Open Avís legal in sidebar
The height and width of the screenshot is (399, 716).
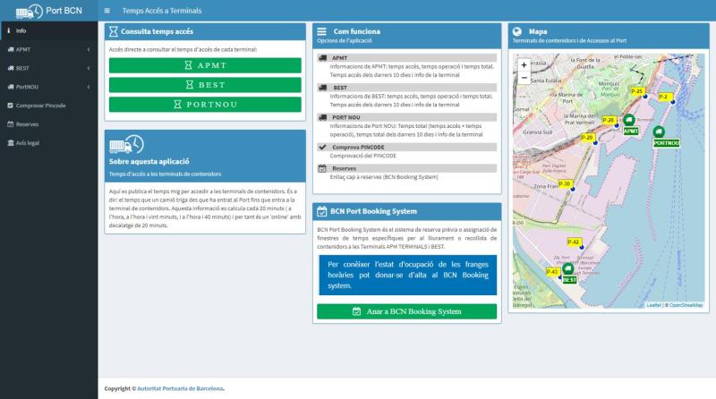(x=49, y=143)
